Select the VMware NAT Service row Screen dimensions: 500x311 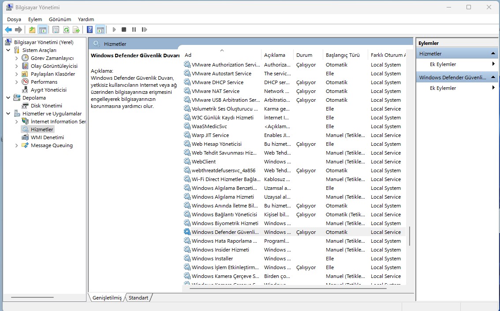tap(294, 91)
